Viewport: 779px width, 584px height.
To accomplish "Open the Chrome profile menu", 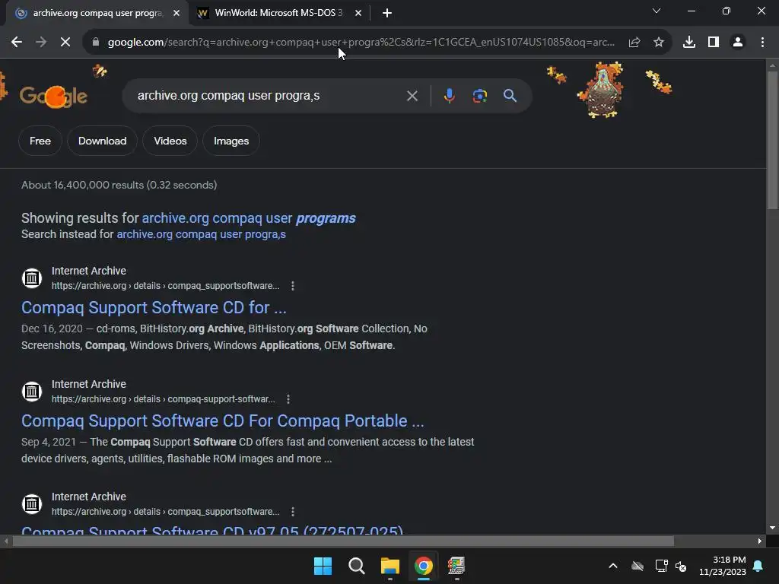I will coord(738,43).
